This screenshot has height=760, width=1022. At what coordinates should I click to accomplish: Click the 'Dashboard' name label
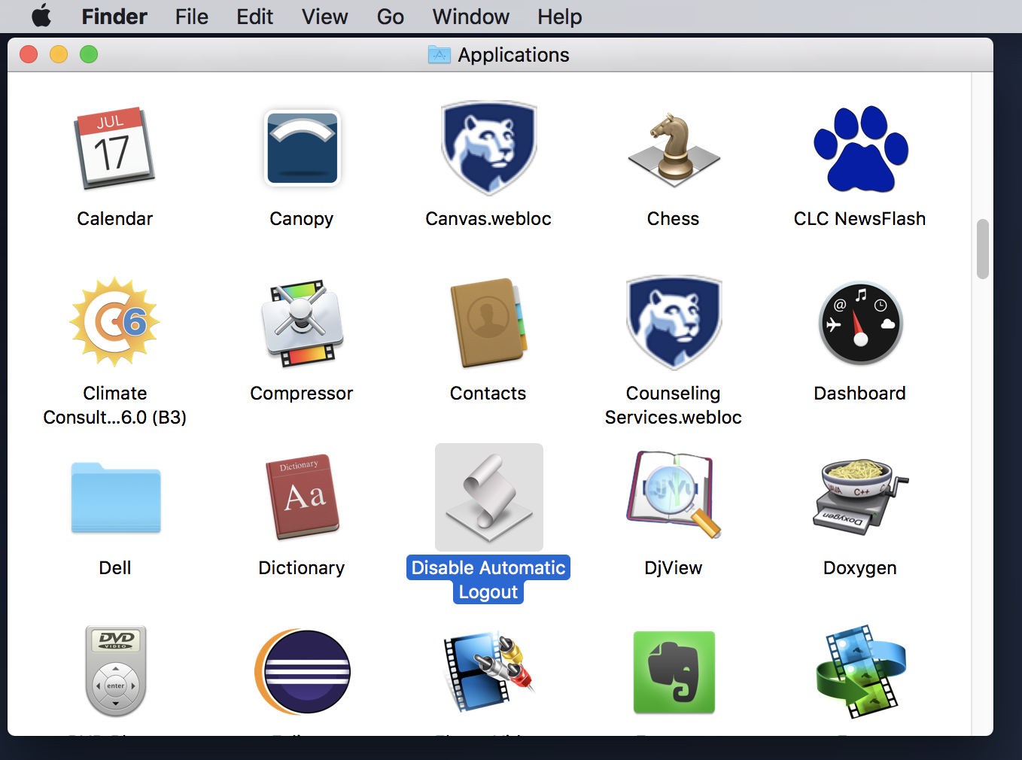[860, 394]
